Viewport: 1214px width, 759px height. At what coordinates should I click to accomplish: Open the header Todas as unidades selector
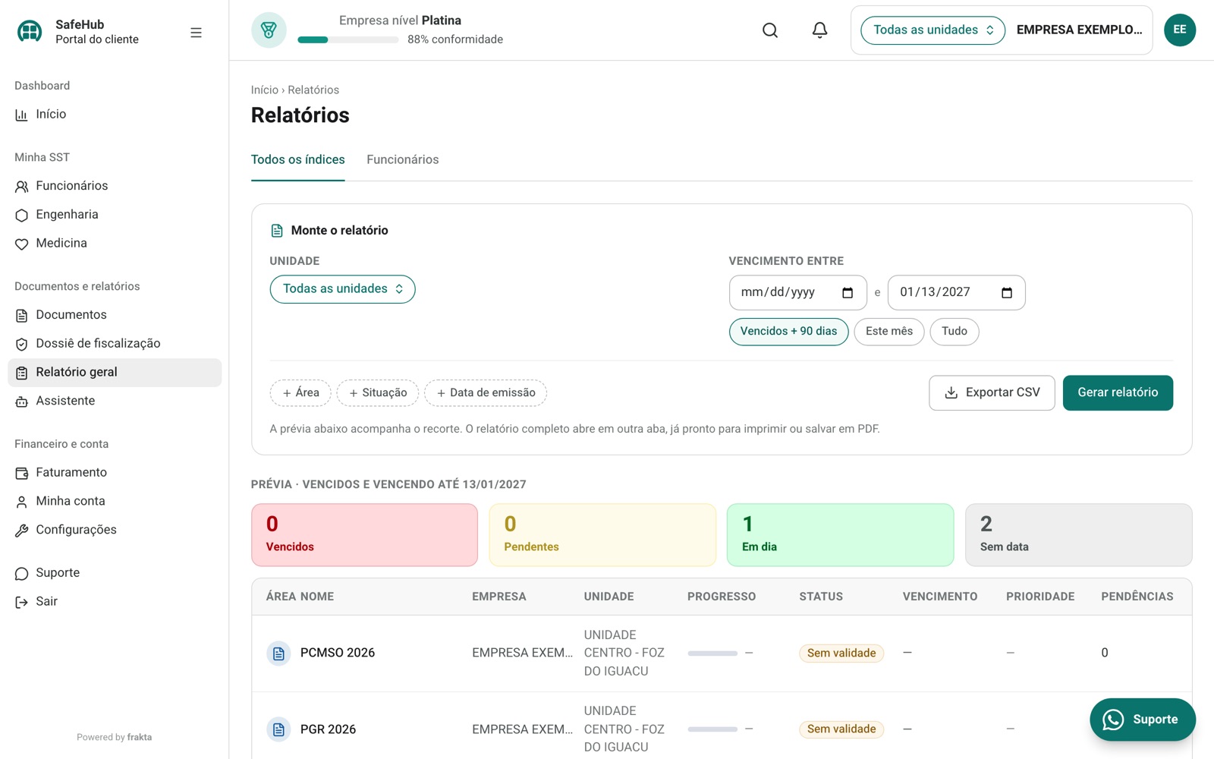pos(933,30)
